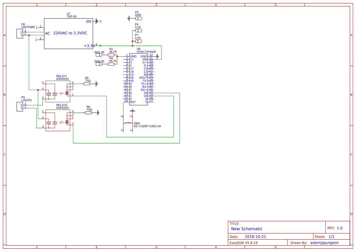Click the +3.3V net label on U7

[89, 45]
